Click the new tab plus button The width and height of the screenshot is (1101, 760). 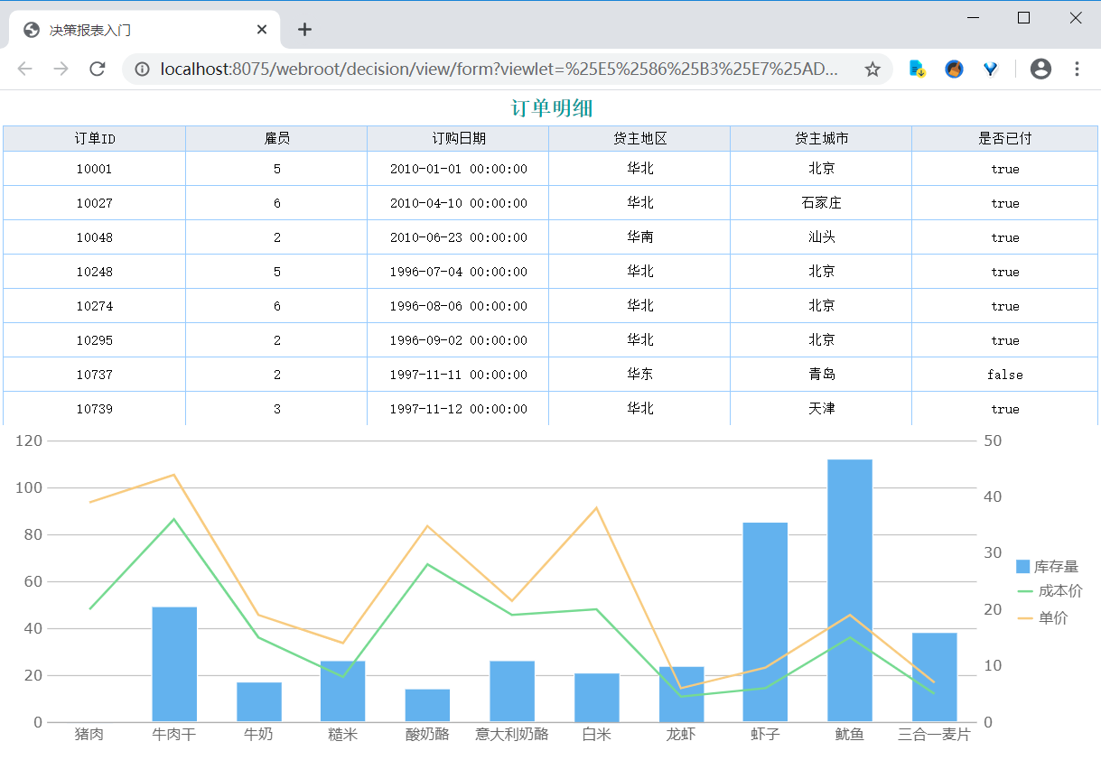[305, 30]
